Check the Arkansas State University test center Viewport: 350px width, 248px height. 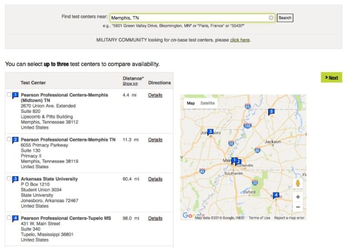pyautogui.click(x=9, y=179)
